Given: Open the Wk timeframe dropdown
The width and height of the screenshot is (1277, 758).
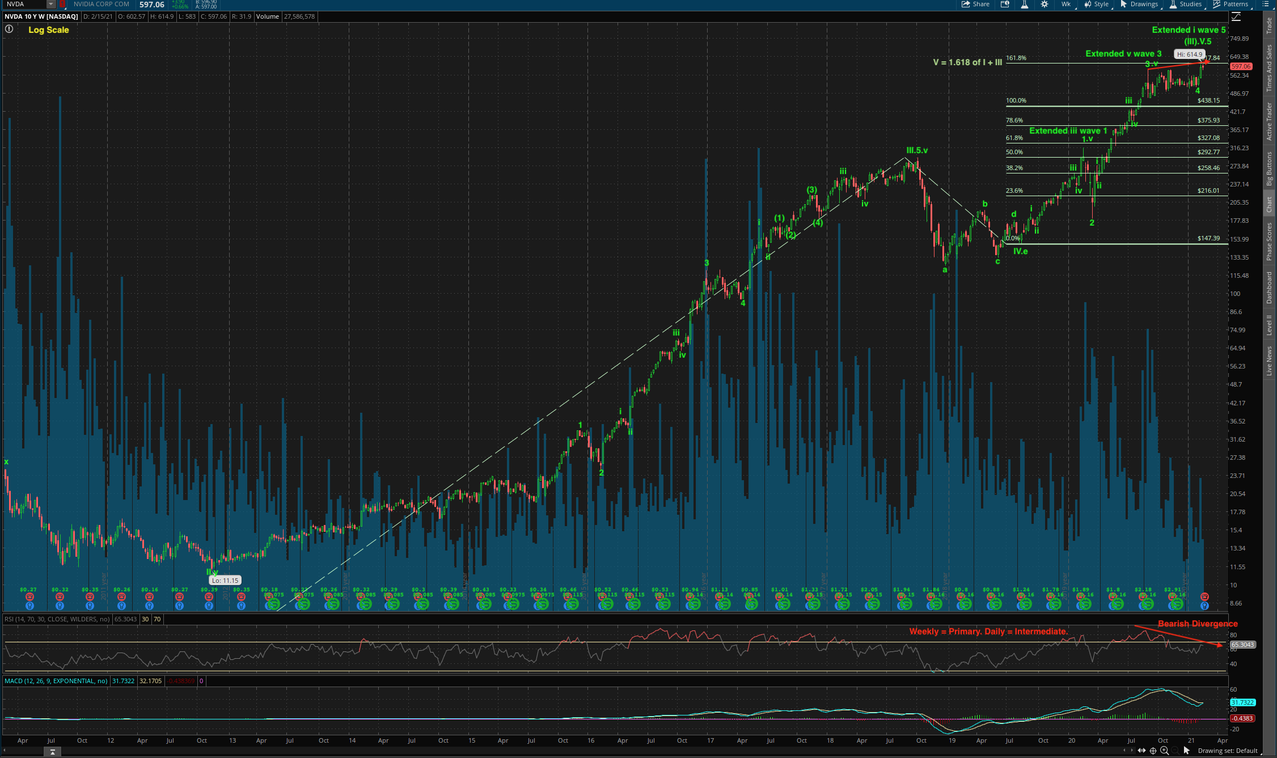Looking at the screenshot, I should pos(1066,4).
